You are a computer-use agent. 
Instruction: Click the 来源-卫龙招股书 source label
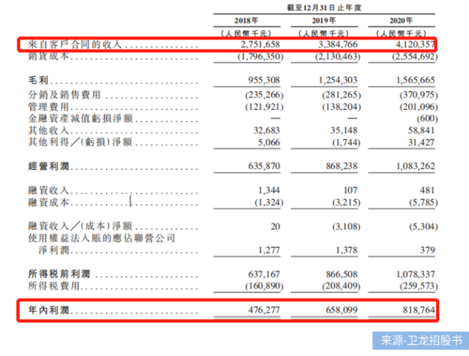click(x=423, y=342)
